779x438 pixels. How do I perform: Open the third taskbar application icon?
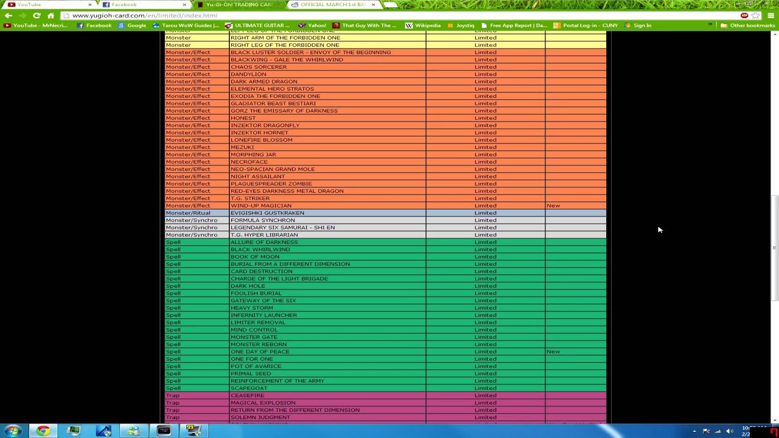[74, 431]
